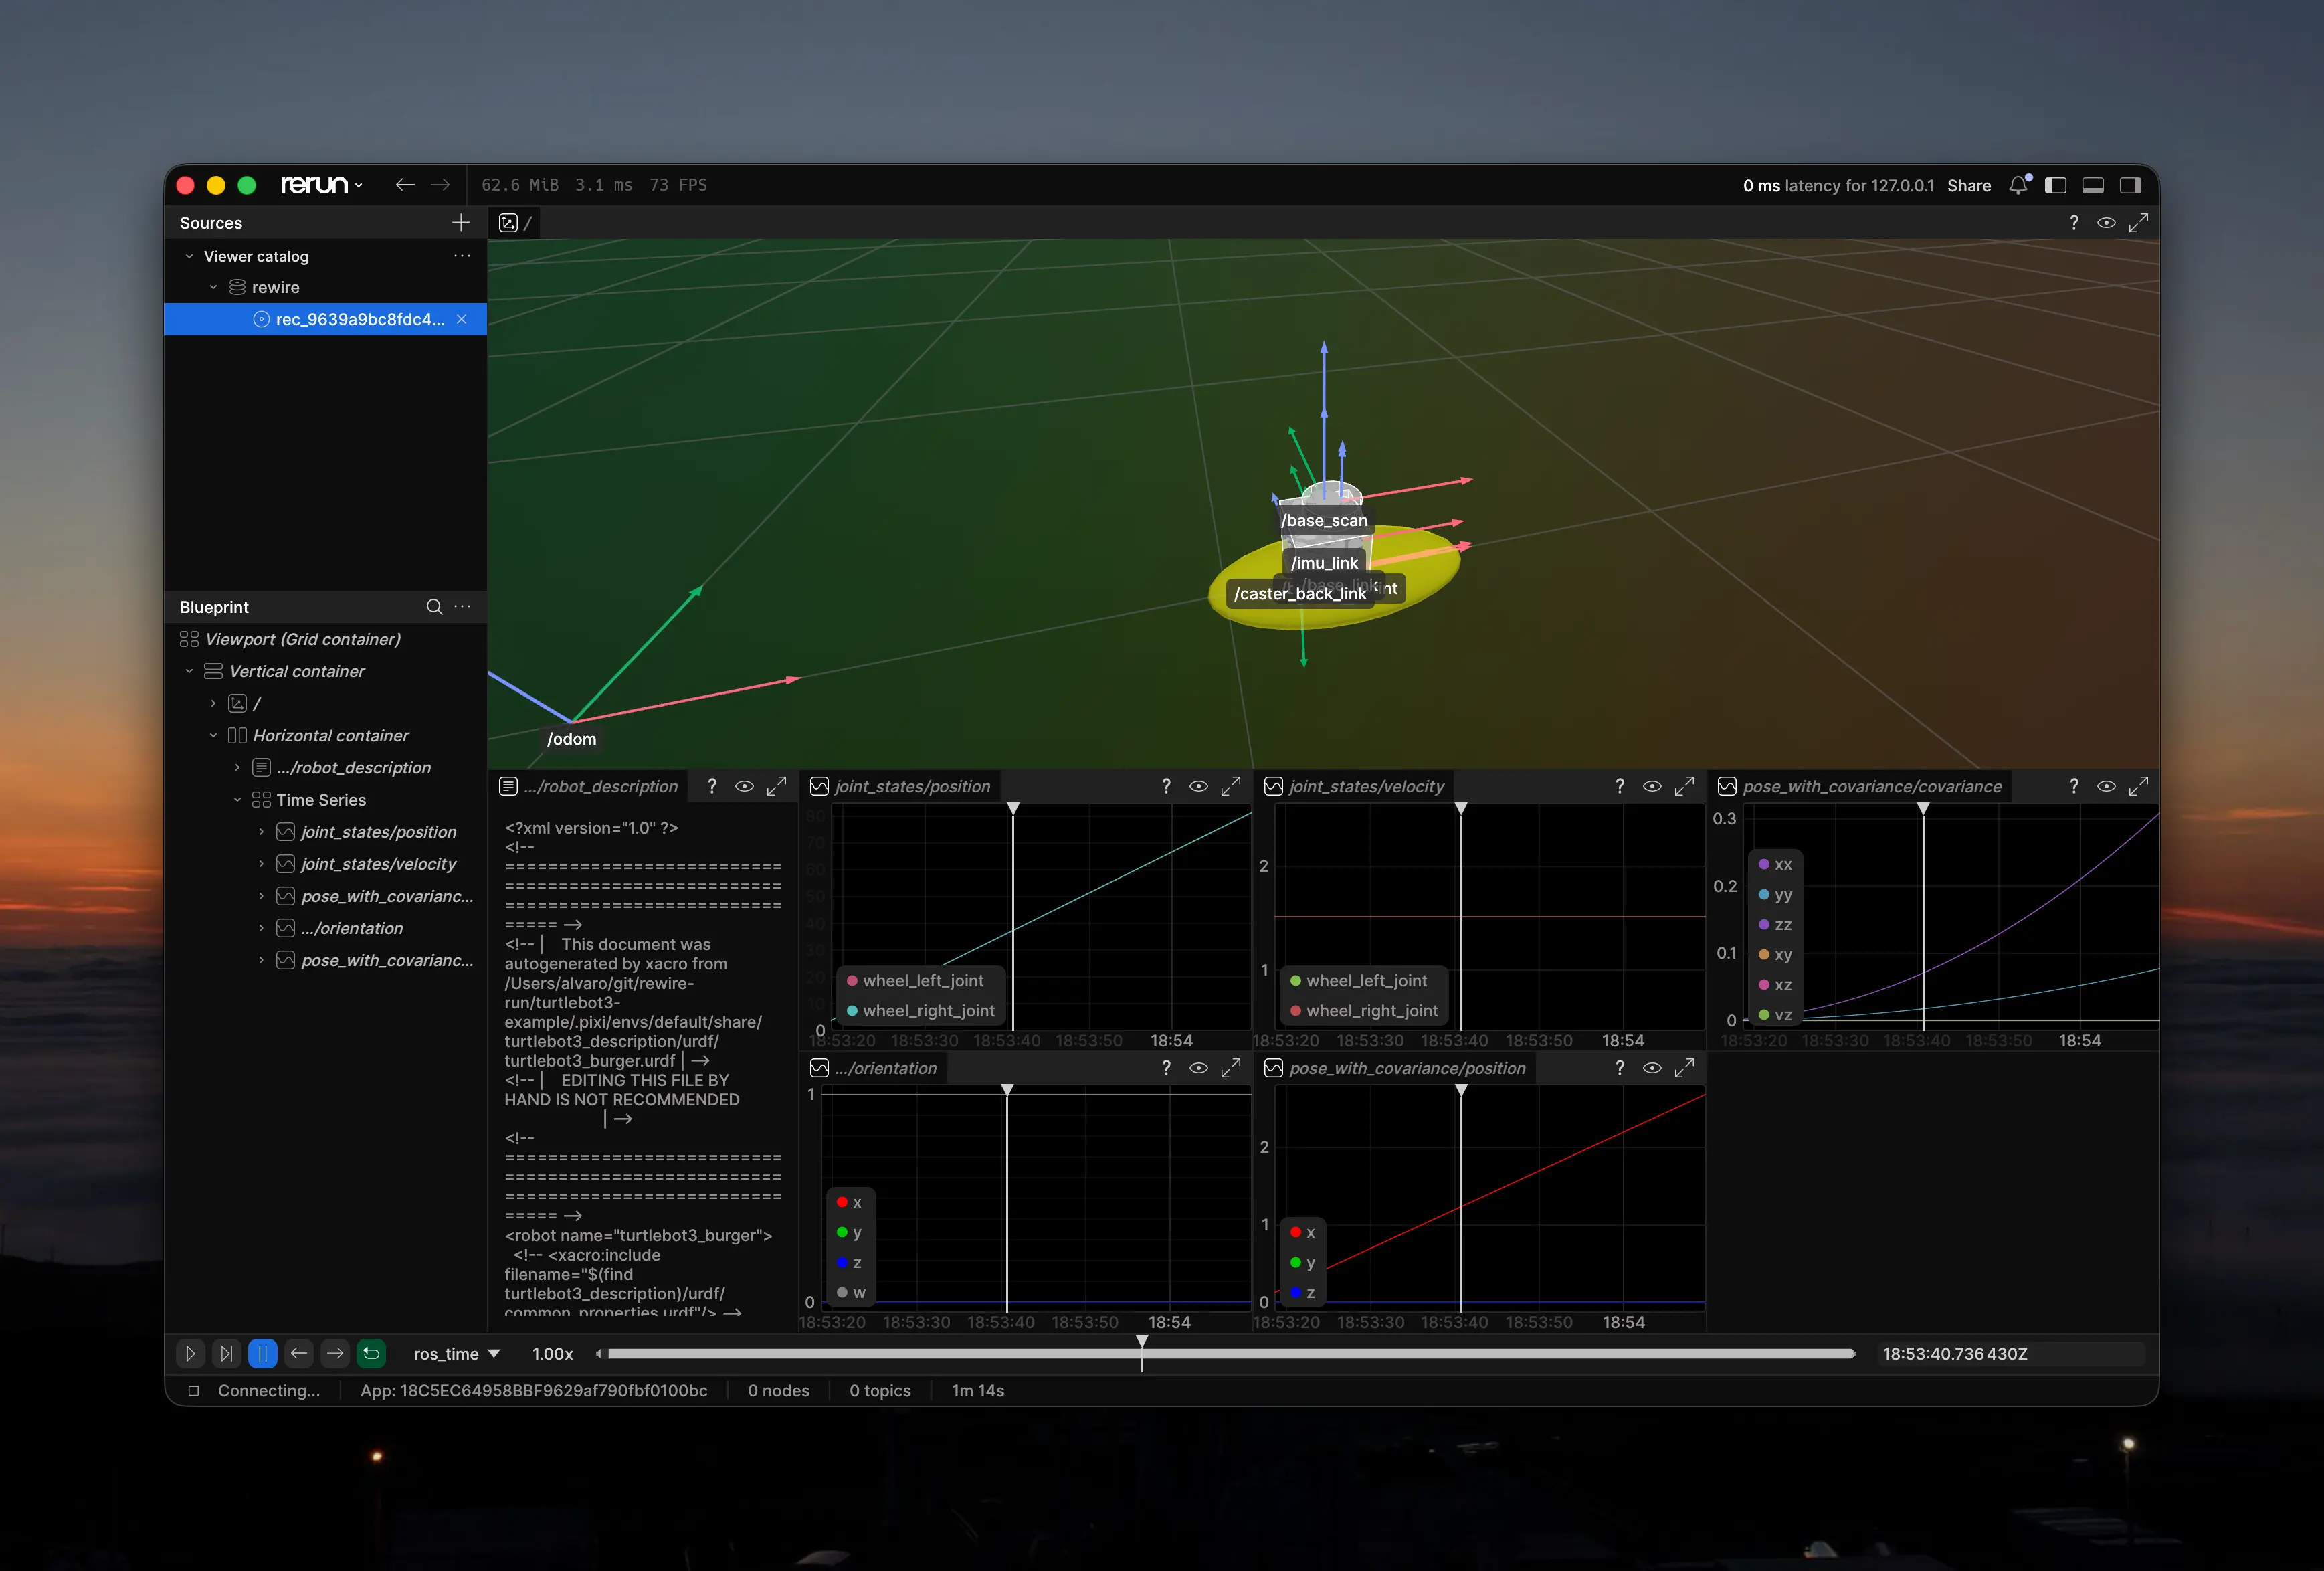
Task: Expand joint_states/velocity in Blueprint tree
Action: [x=261, y=863]
